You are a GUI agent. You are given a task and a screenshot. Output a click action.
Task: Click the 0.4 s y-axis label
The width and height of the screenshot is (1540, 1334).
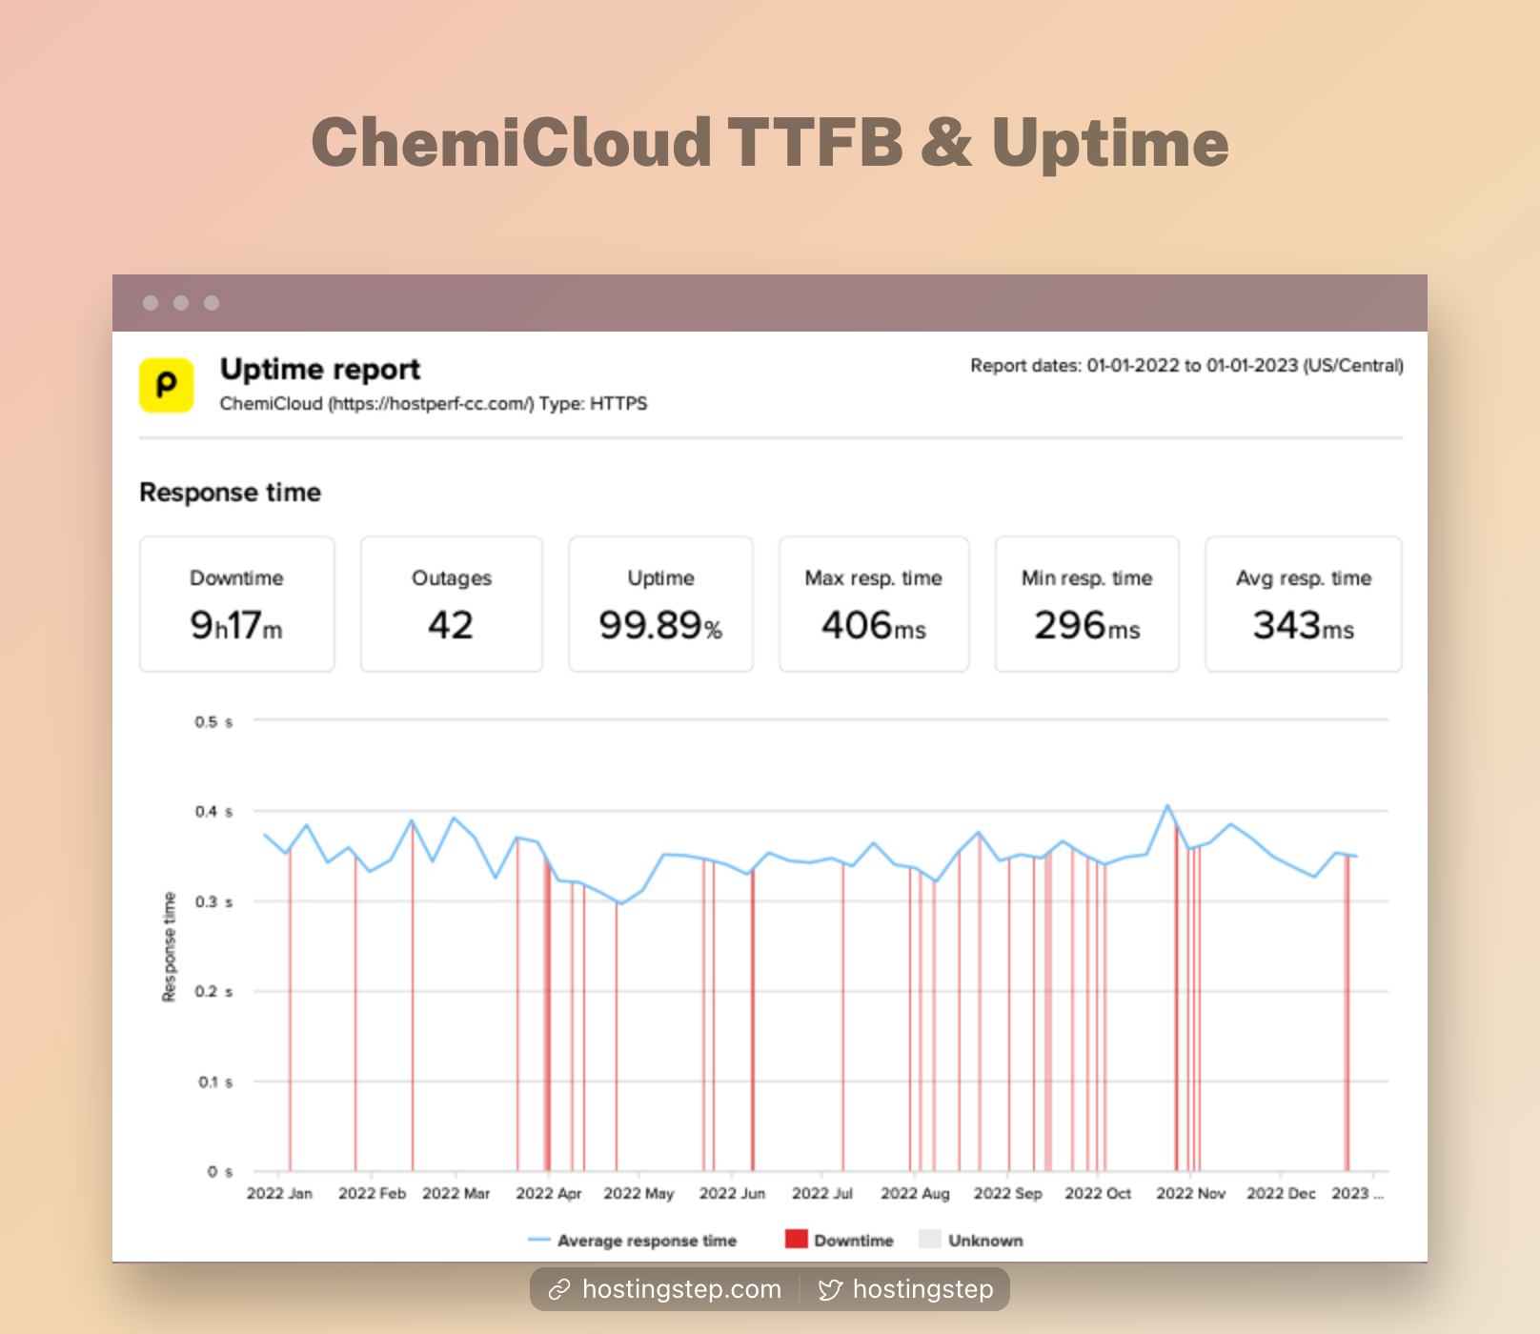pyautogui.click(x=213, y=812)
